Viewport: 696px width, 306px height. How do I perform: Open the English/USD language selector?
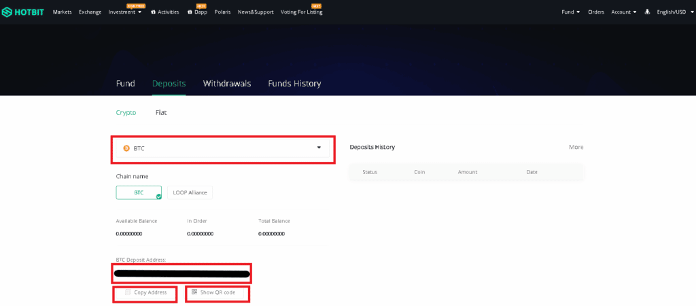point(674,12)
